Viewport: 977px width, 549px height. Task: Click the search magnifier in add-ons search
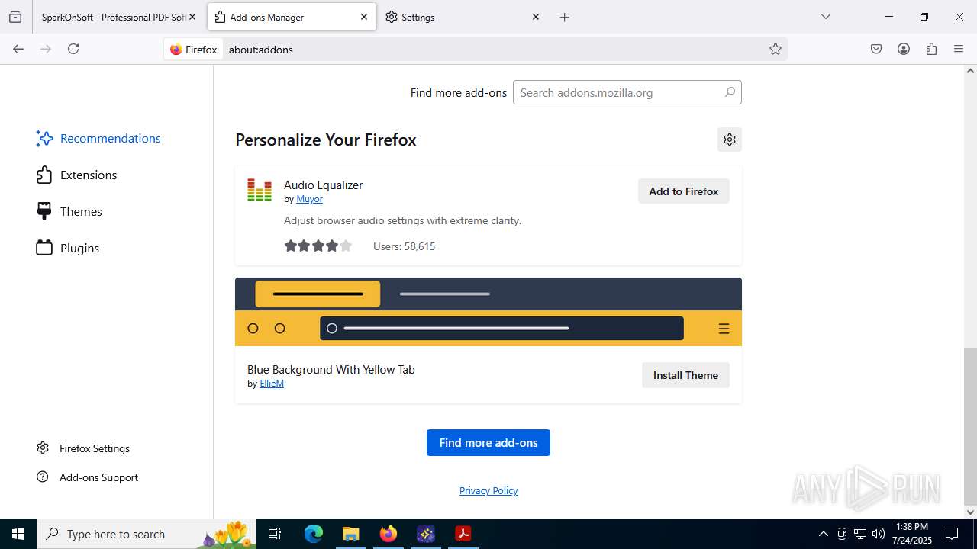(730, 92)
